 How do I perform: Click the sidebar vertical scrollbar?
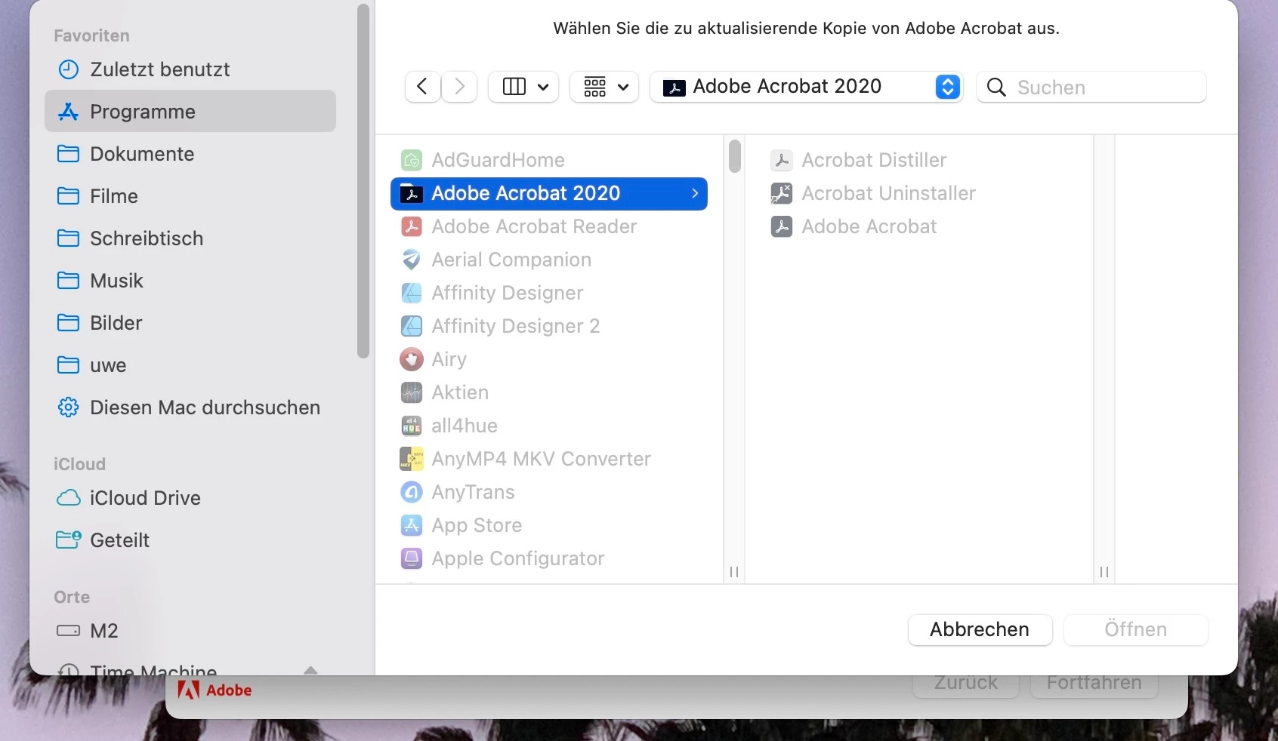(363, 181)
